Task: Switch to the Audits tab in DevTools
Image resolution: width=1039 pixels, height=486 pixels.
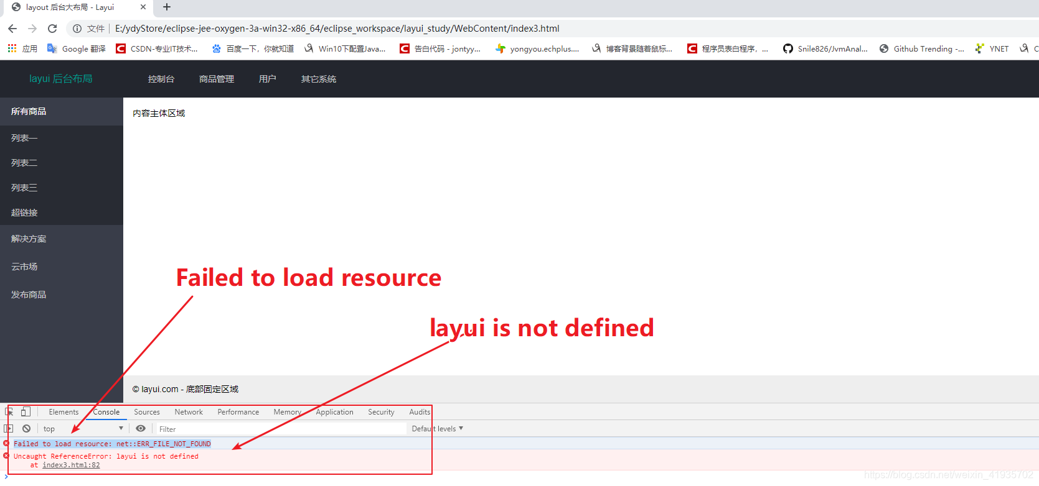Action: [420, 412]
